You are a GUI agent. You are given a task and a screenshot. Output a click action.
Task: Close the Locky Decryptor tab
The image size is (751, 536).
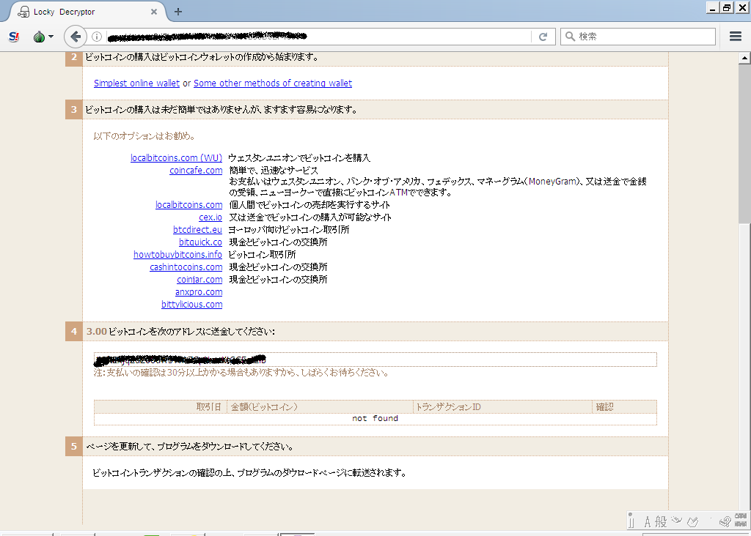154,12
